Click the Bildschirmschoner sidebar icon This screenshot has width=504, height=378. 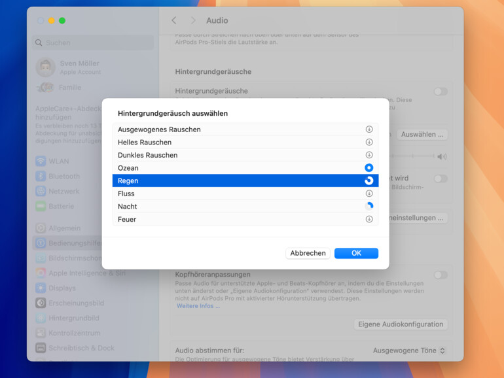tap(41, 258)
